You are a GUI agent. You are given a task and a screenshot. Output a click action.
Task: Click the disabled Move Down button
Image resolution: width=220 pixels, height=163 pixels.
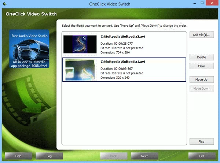coord(202,89)
